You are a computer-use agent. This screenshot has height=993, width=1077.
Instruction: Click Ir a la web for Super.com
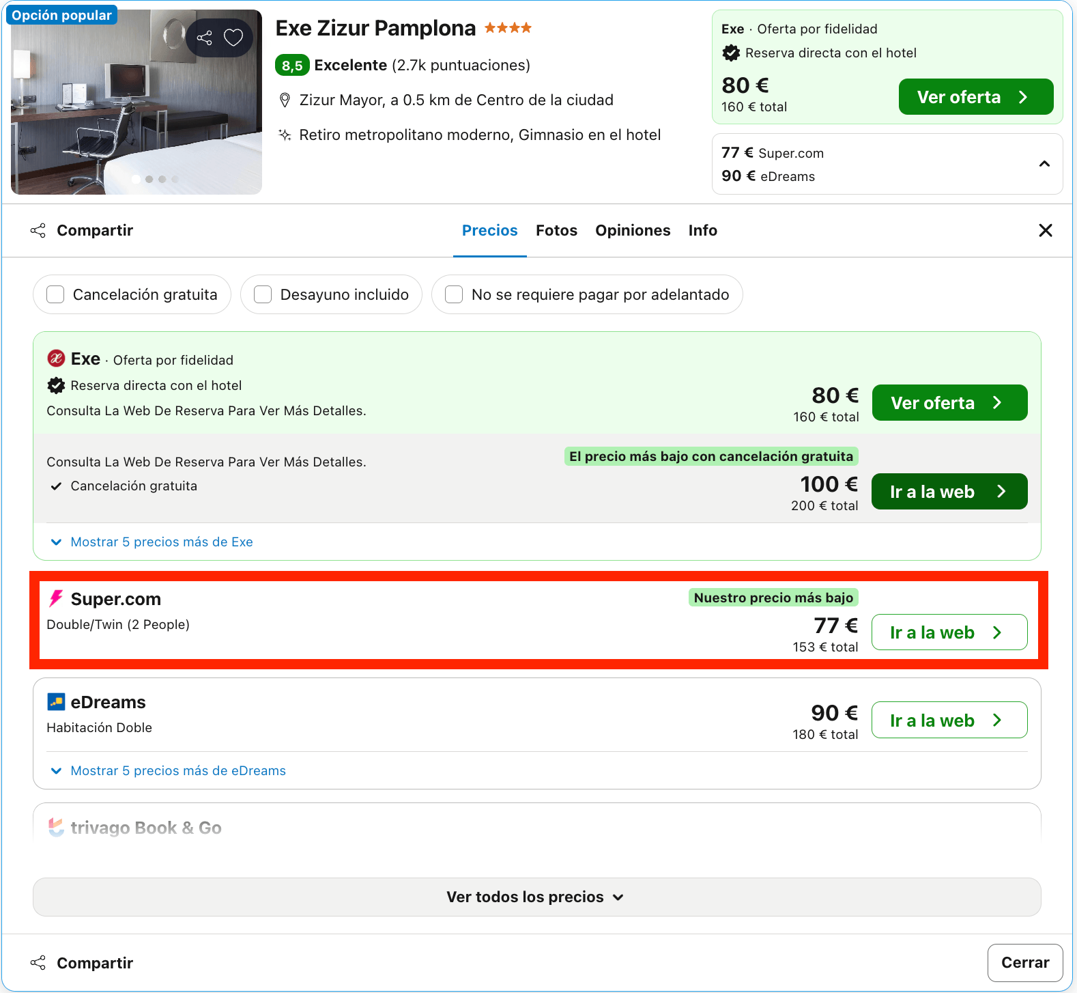tap(949, 632)
